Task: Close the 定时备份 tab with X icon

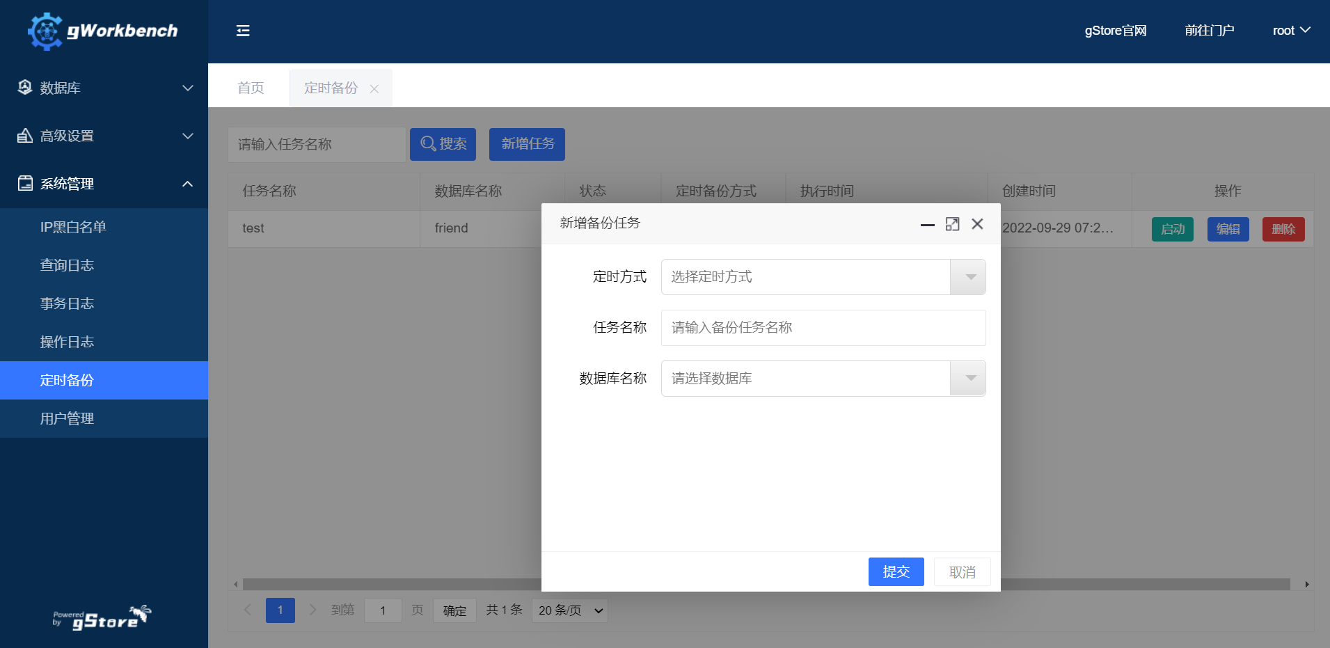Action: 374,89
